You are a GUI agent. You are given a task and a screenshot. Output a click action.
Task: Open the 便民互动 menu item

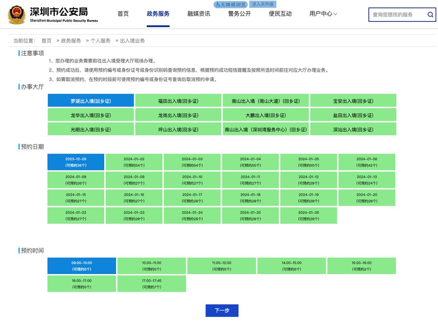280,14
